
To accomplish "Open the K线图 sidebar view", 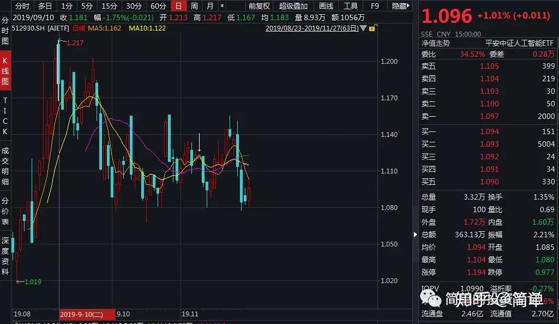I will pyautogui.click(x=5, y=71).
